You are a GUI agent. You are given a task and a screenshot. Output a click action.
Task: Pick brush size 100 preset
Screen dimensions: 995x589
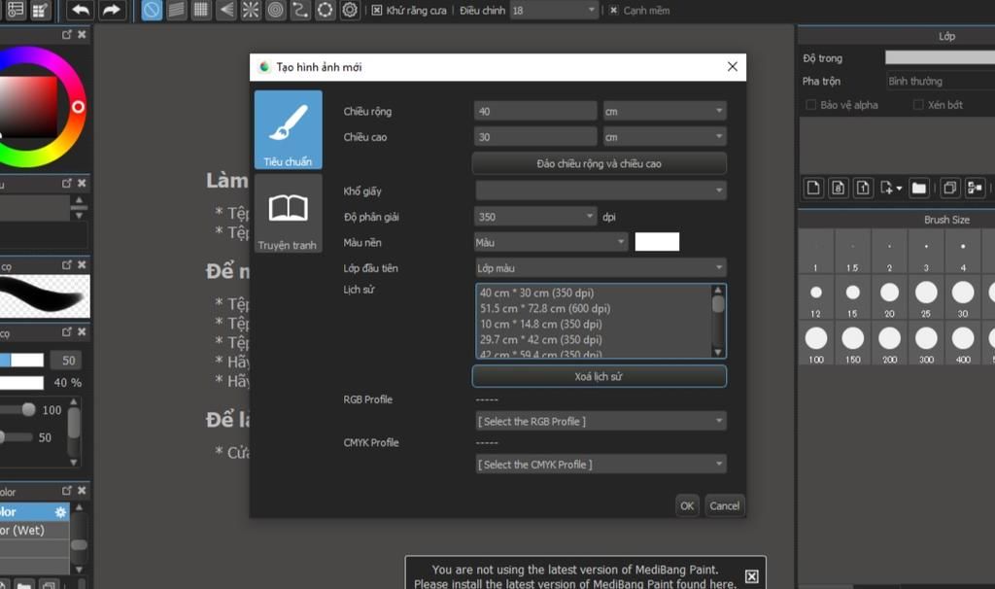pyautogui.click(x=816, y=343)
